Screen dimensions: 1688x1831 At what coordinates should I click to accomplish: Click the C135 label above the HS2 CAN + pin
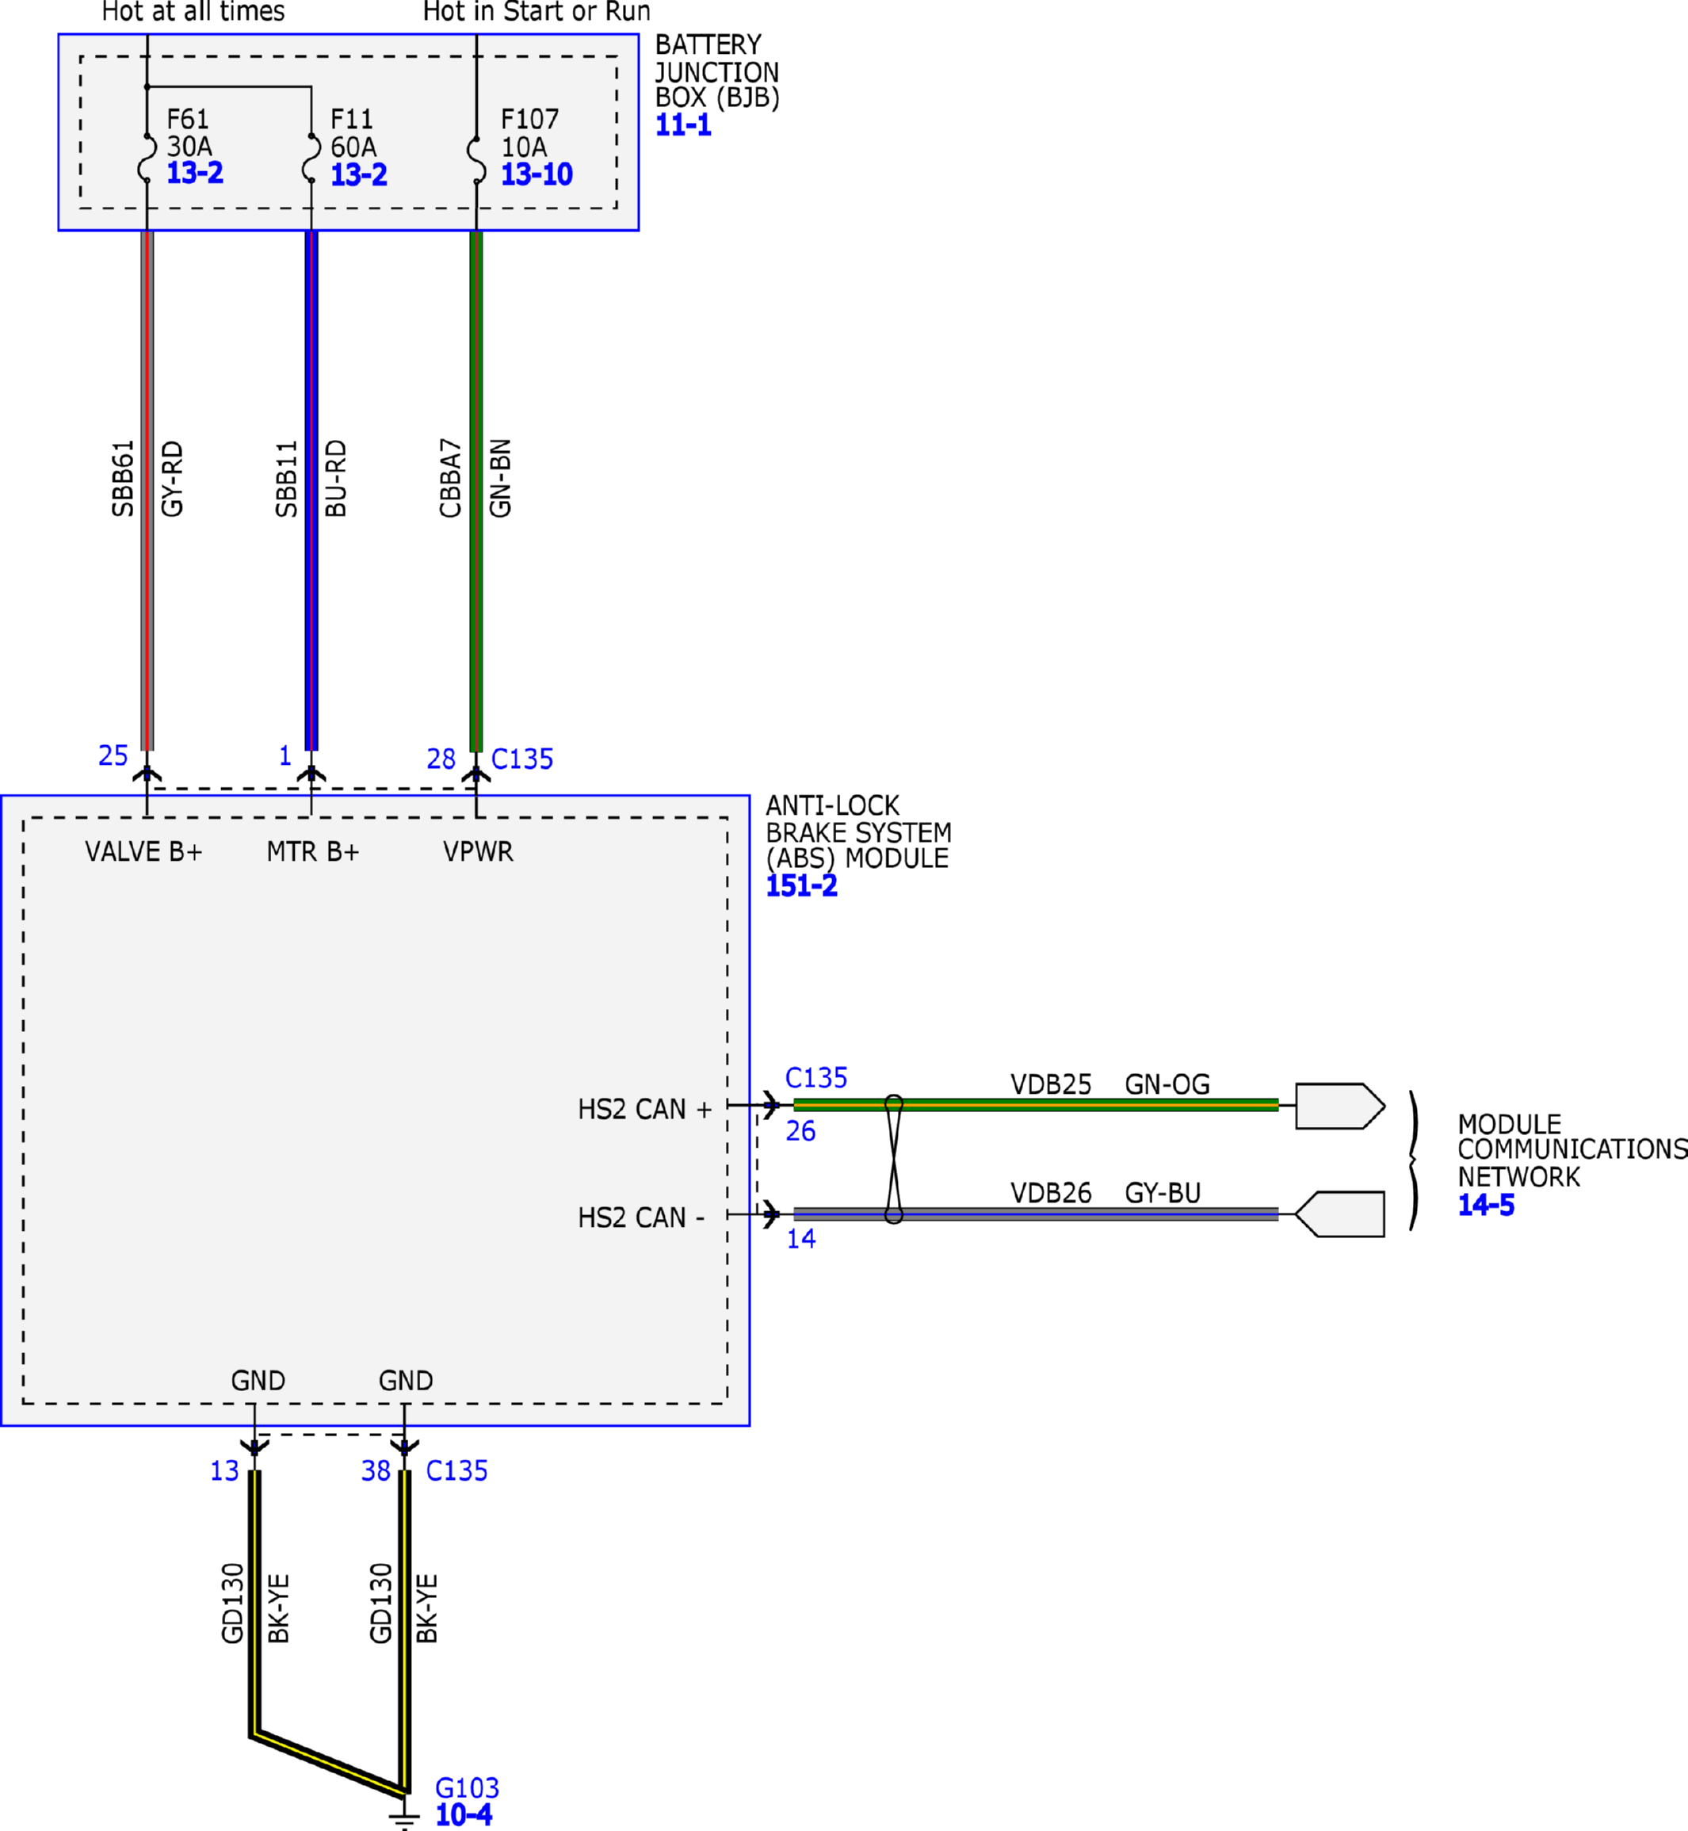[816, 1078]
